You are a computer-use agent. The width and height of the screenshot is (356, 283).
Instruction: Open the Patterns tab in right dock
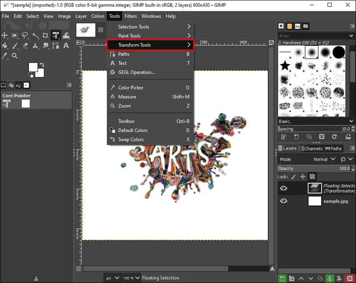click(289, 26)
